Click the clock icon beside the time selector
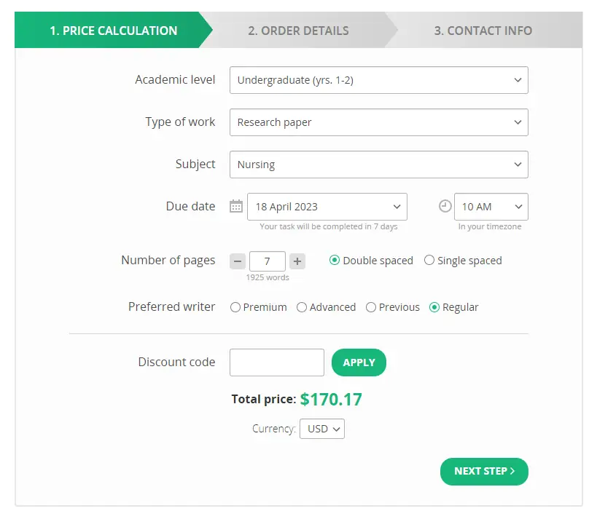Image resolution: width=597 pixels, height=519 pixels. coord(444,206)
